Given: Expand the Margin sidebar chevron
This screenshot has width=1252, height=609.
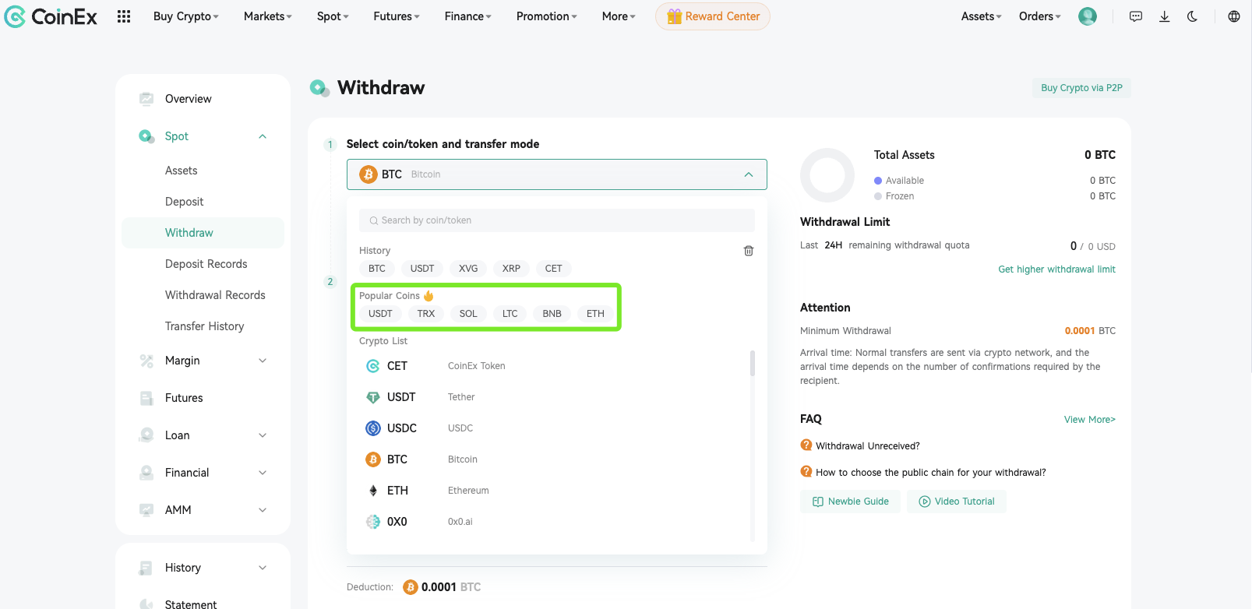Looking at the screenshot, I should [263, 361].
